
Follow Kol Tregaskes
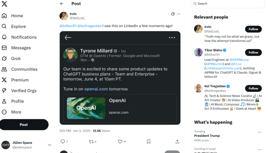[253, 89]
